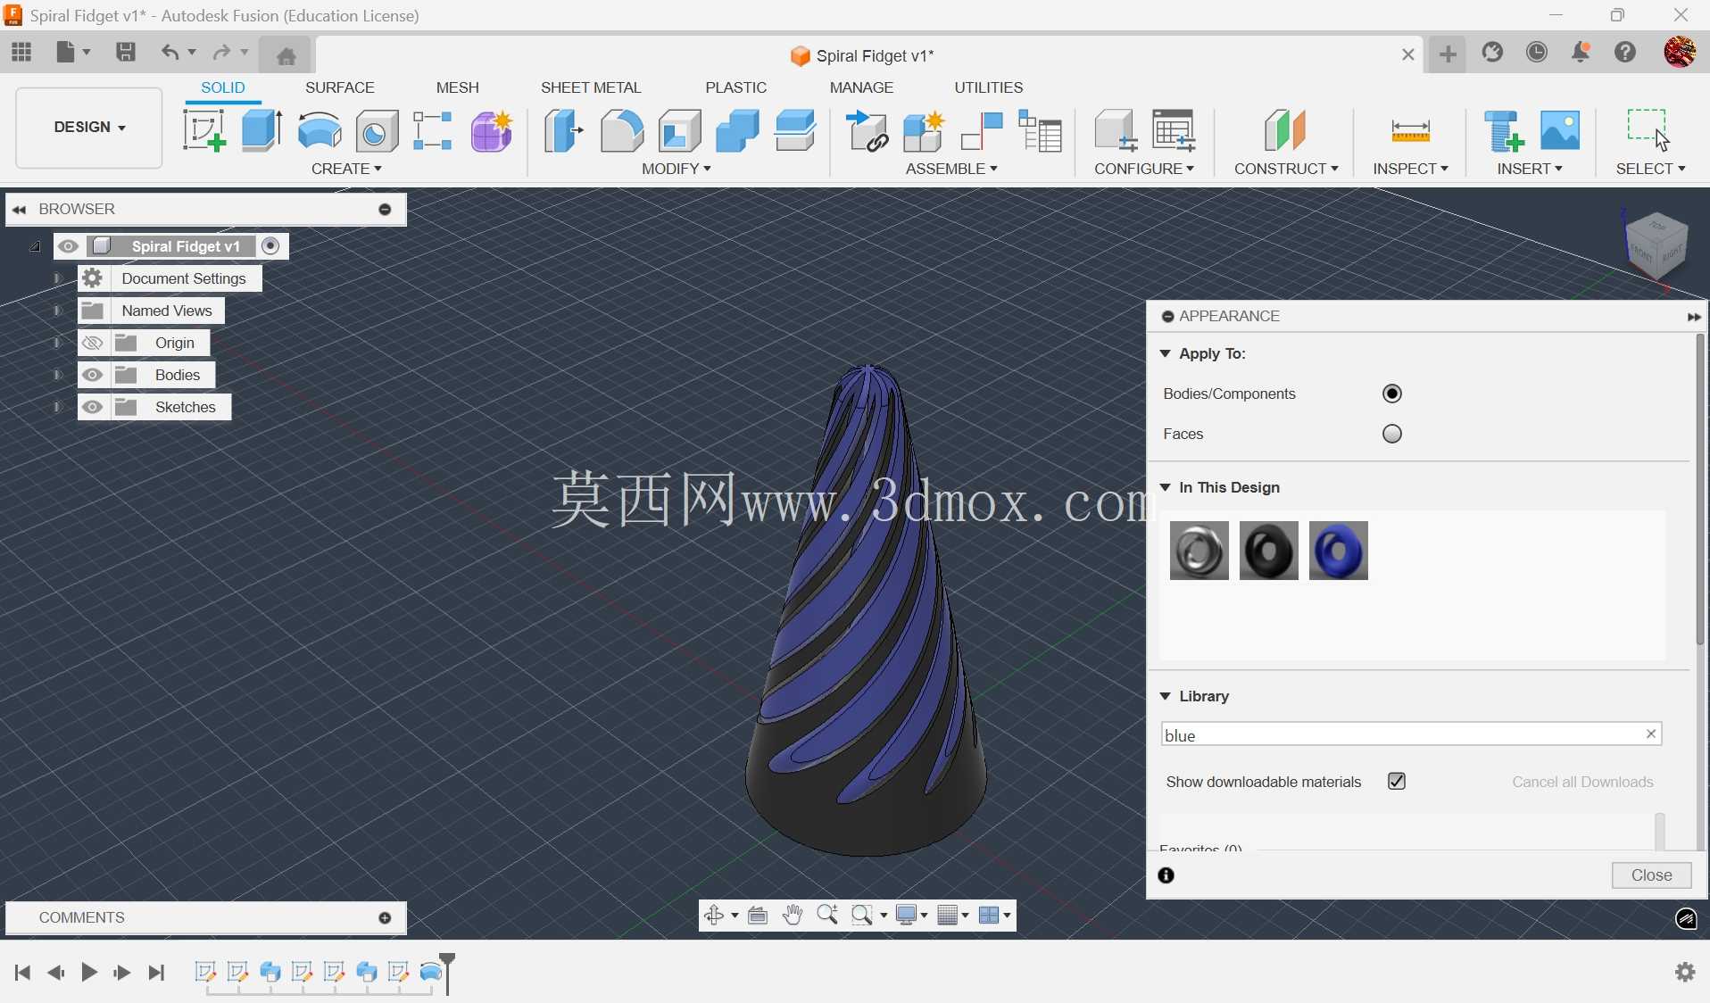Select the New Component tool
Screen dimensions: 1710x1003
pyautogui.click(x=924, y=130)
